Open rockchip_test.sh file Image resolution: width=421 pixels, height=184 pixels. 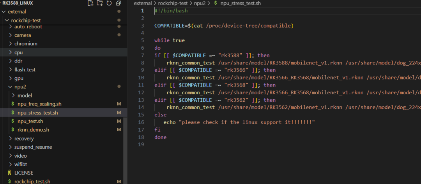pyautogui.click(x=32, y=182)
